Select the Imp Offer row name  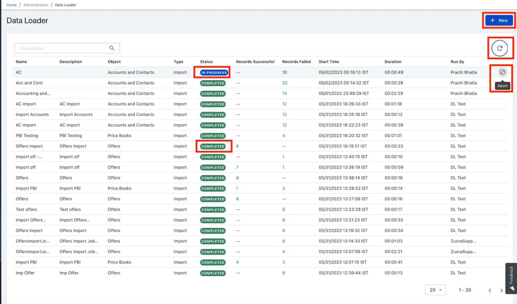[x=25, y=273]
